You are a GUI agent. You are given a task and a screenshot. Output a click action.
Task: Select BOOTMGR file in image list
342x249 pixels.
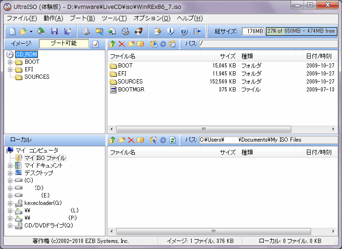click(x=131, y=90)
